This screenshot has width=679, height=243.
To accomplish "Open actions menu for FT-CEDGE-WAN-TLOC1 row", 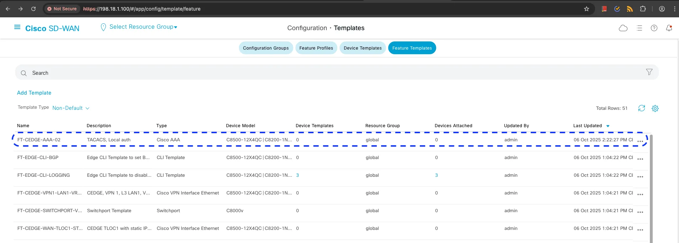I will coord(640,230).
